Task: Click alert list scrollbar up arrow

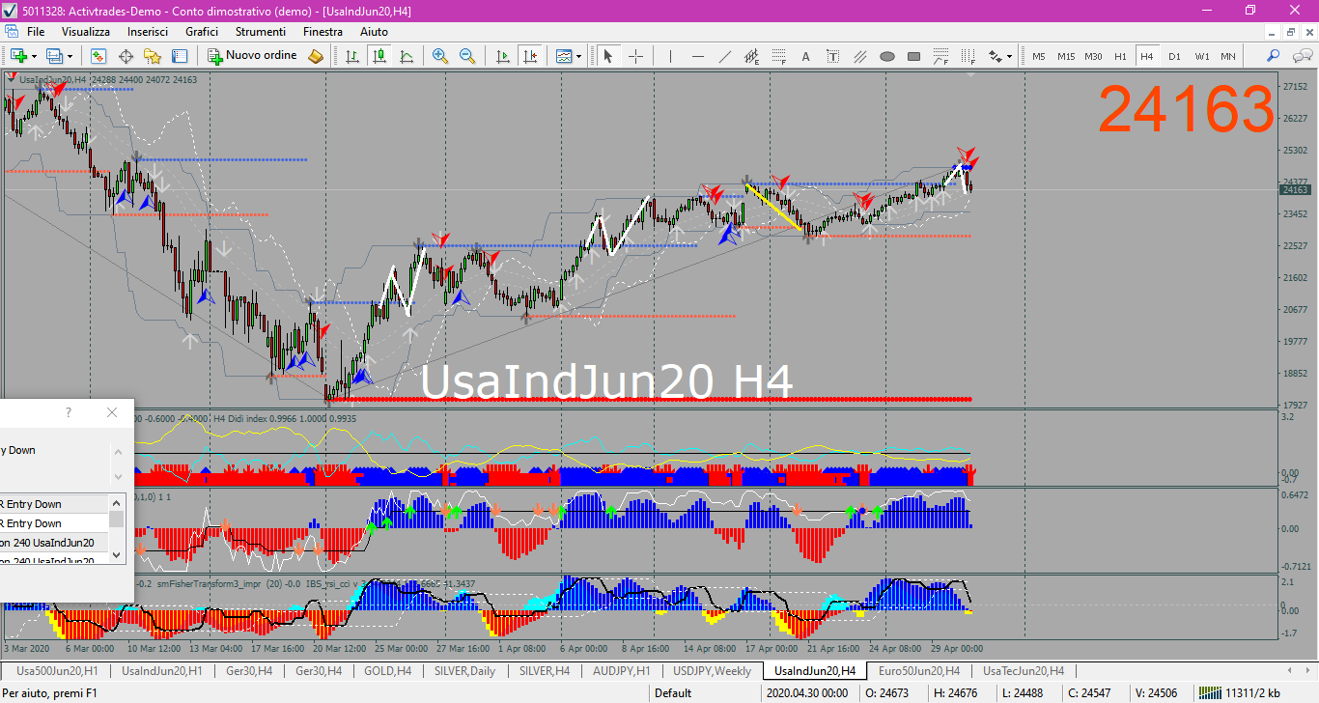Action: (x=117, y=502)
